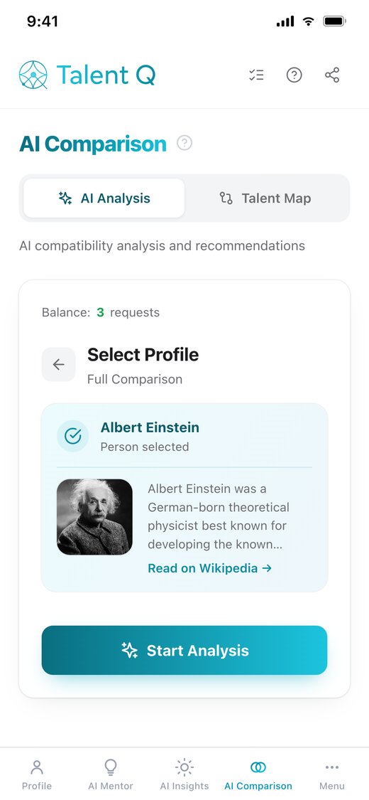
Task: Start the analysis with the teal button
Action: pos(184,651)
